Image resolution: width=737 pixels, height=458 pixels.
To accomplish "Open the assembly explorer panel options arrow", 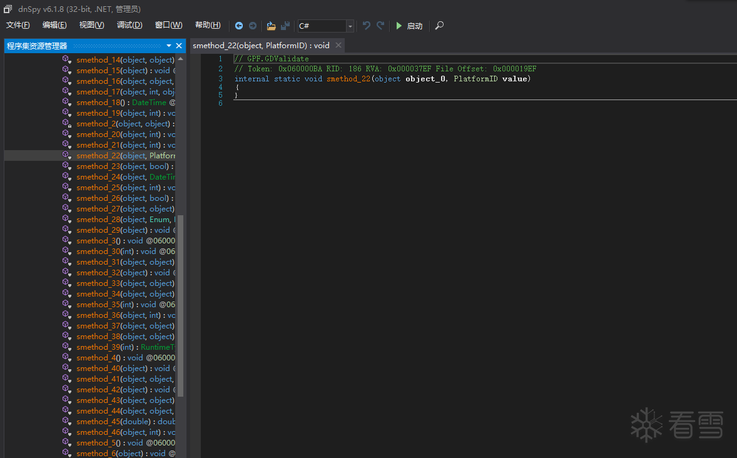I will click(x=169, y=46).
